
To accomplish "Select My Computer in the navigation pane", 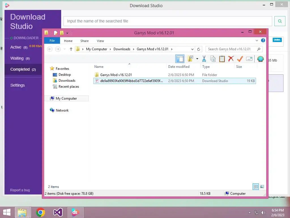I will click(66, 98).
